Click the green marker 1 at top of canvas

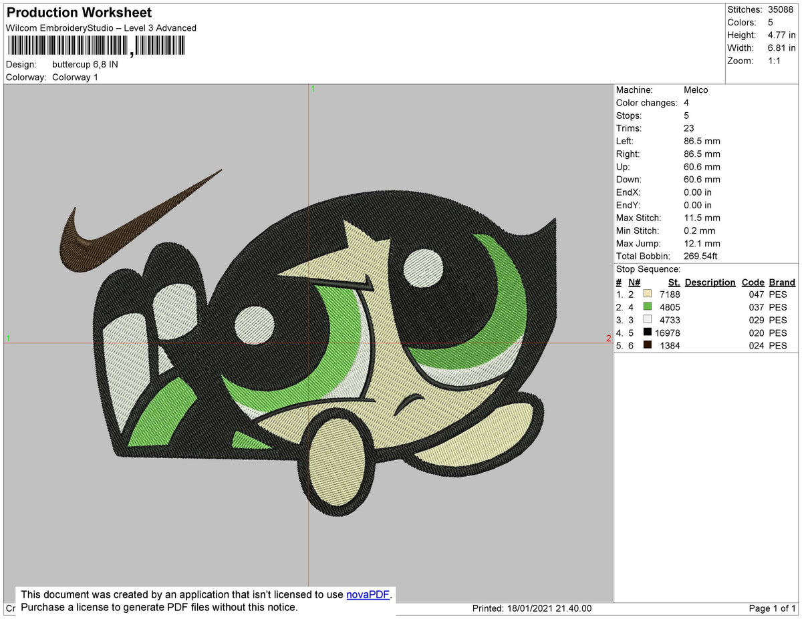point(313,89)
